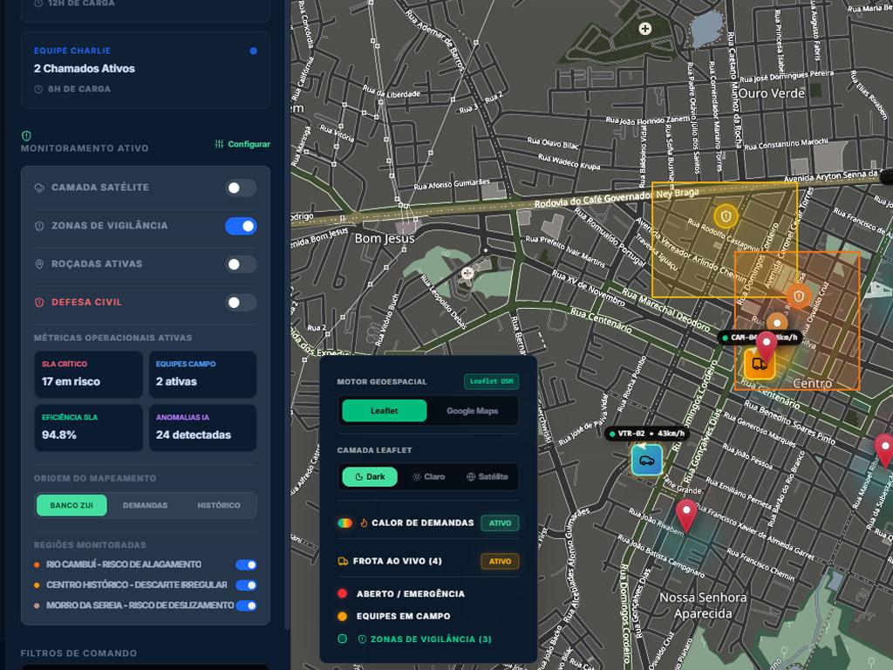Select the Histórico mapping source tab
Screen dimensions: 893x670
219,505
